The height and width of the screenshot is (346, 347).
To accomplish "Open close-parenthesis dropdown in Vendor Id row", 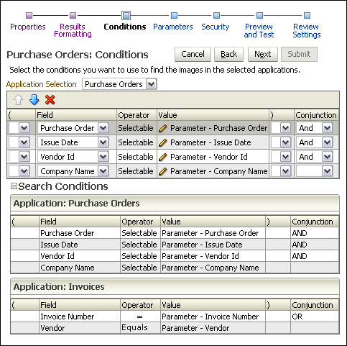I will tap(286, 157).
